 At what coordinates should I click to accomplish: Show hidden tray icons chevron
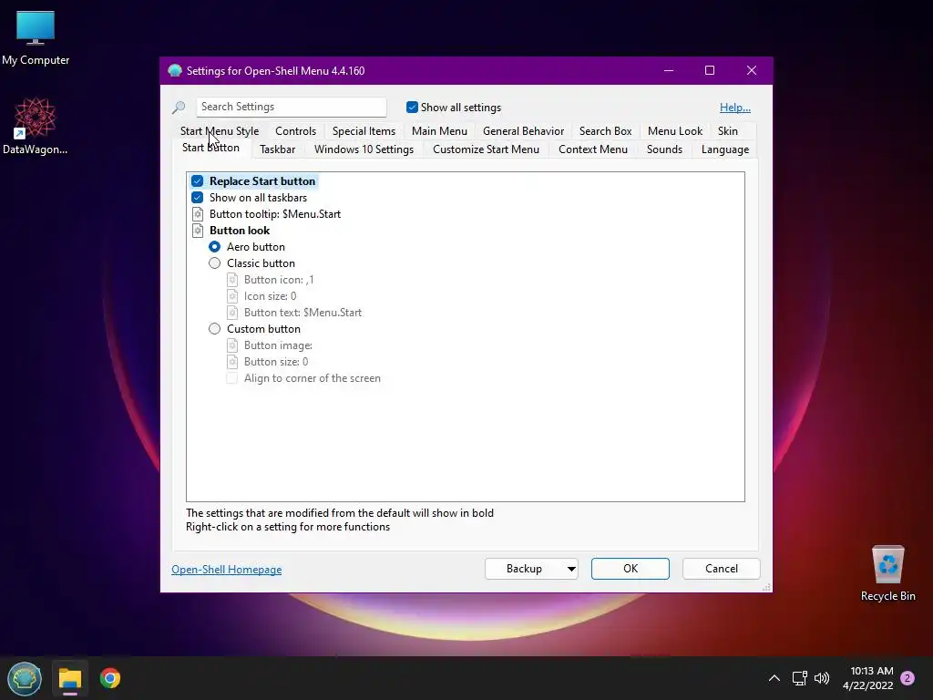pos(774,678)
